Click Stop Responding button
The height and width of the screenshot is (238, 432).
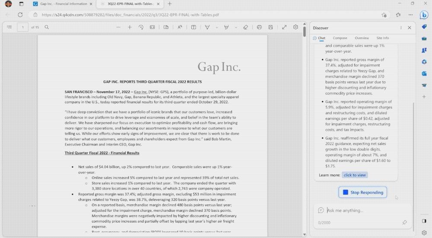coord(362,192)
